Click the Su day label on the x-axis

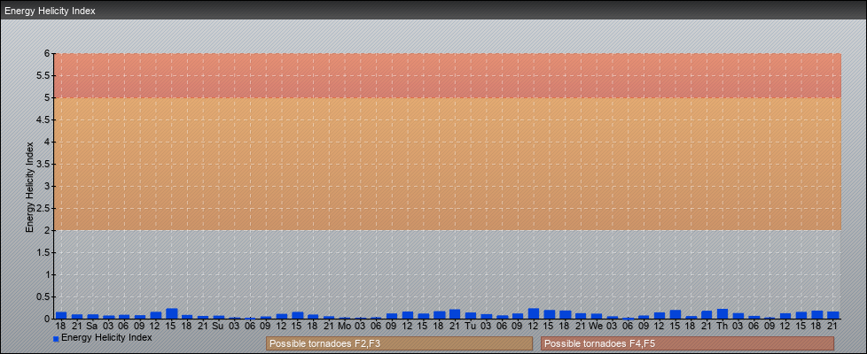point(218,326)
